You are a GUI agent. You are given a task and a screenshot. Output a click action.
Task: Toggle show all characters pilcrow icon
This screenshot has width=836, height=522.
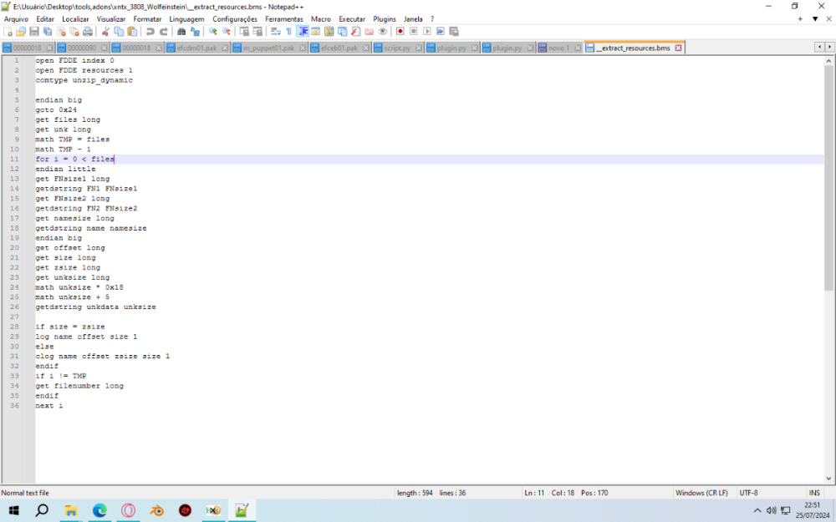click(289, 32)
